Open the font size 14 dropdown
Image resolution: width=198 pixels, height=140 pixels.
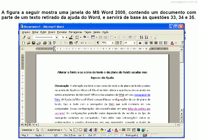[x=134, y=43]
